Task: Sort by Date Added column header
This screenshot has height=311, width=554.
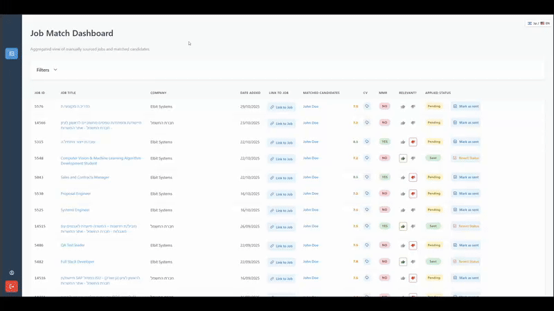Action: [250, 93]
